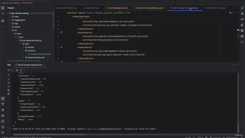The width and height of the screenshot is (245, 138).
Task: Open the Build tool window icon
Action: tap(3, 104)
